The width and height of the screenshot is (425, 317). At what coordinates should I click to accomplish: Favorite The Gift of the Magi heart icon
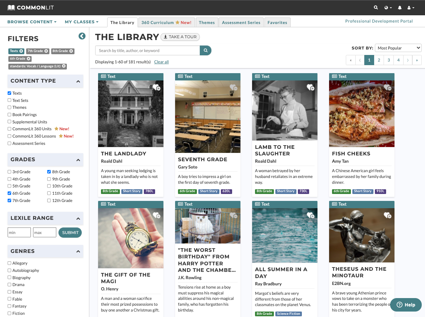(x=157, y=215)
